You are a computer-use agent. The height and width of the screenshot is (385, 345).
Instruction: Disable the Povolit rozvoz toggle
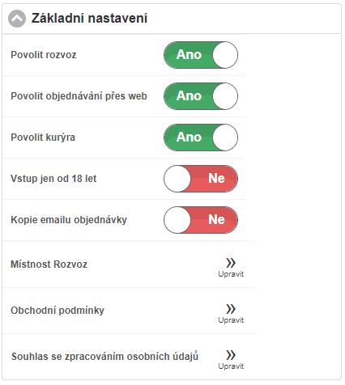[x=201, y=55]
